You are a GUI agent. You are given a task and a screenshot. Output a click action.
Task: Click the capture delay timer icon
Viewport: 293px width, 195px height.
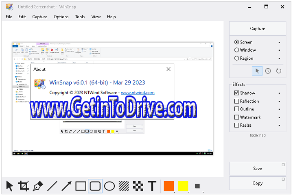click(x=268, y=71)
